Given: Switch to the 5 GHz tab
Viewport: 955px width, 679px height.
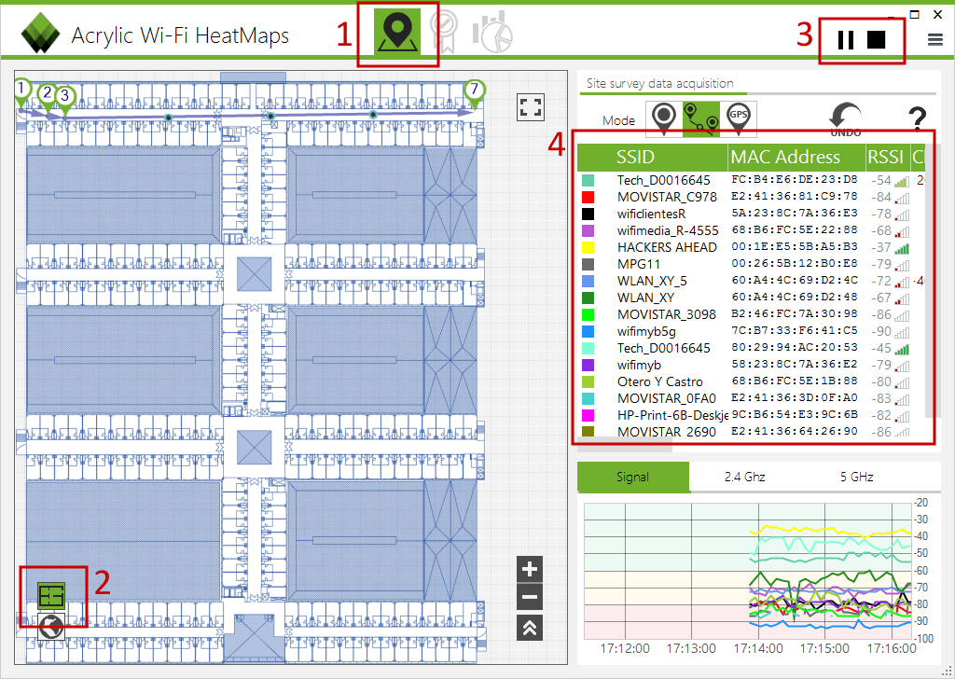Looking at the screenshot, I should [856, 477].
